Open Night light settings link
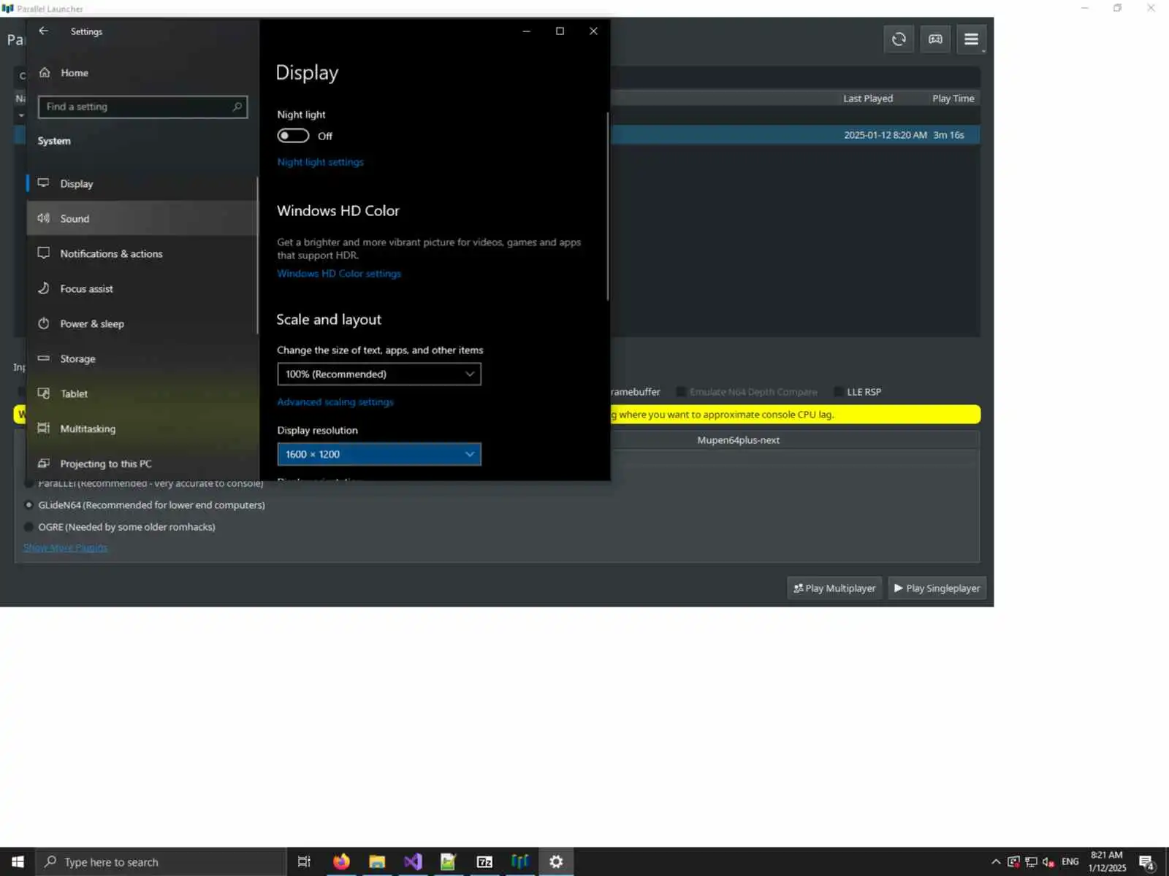The height and width of the screenshot is (876, 1169). tap(320, 162)
